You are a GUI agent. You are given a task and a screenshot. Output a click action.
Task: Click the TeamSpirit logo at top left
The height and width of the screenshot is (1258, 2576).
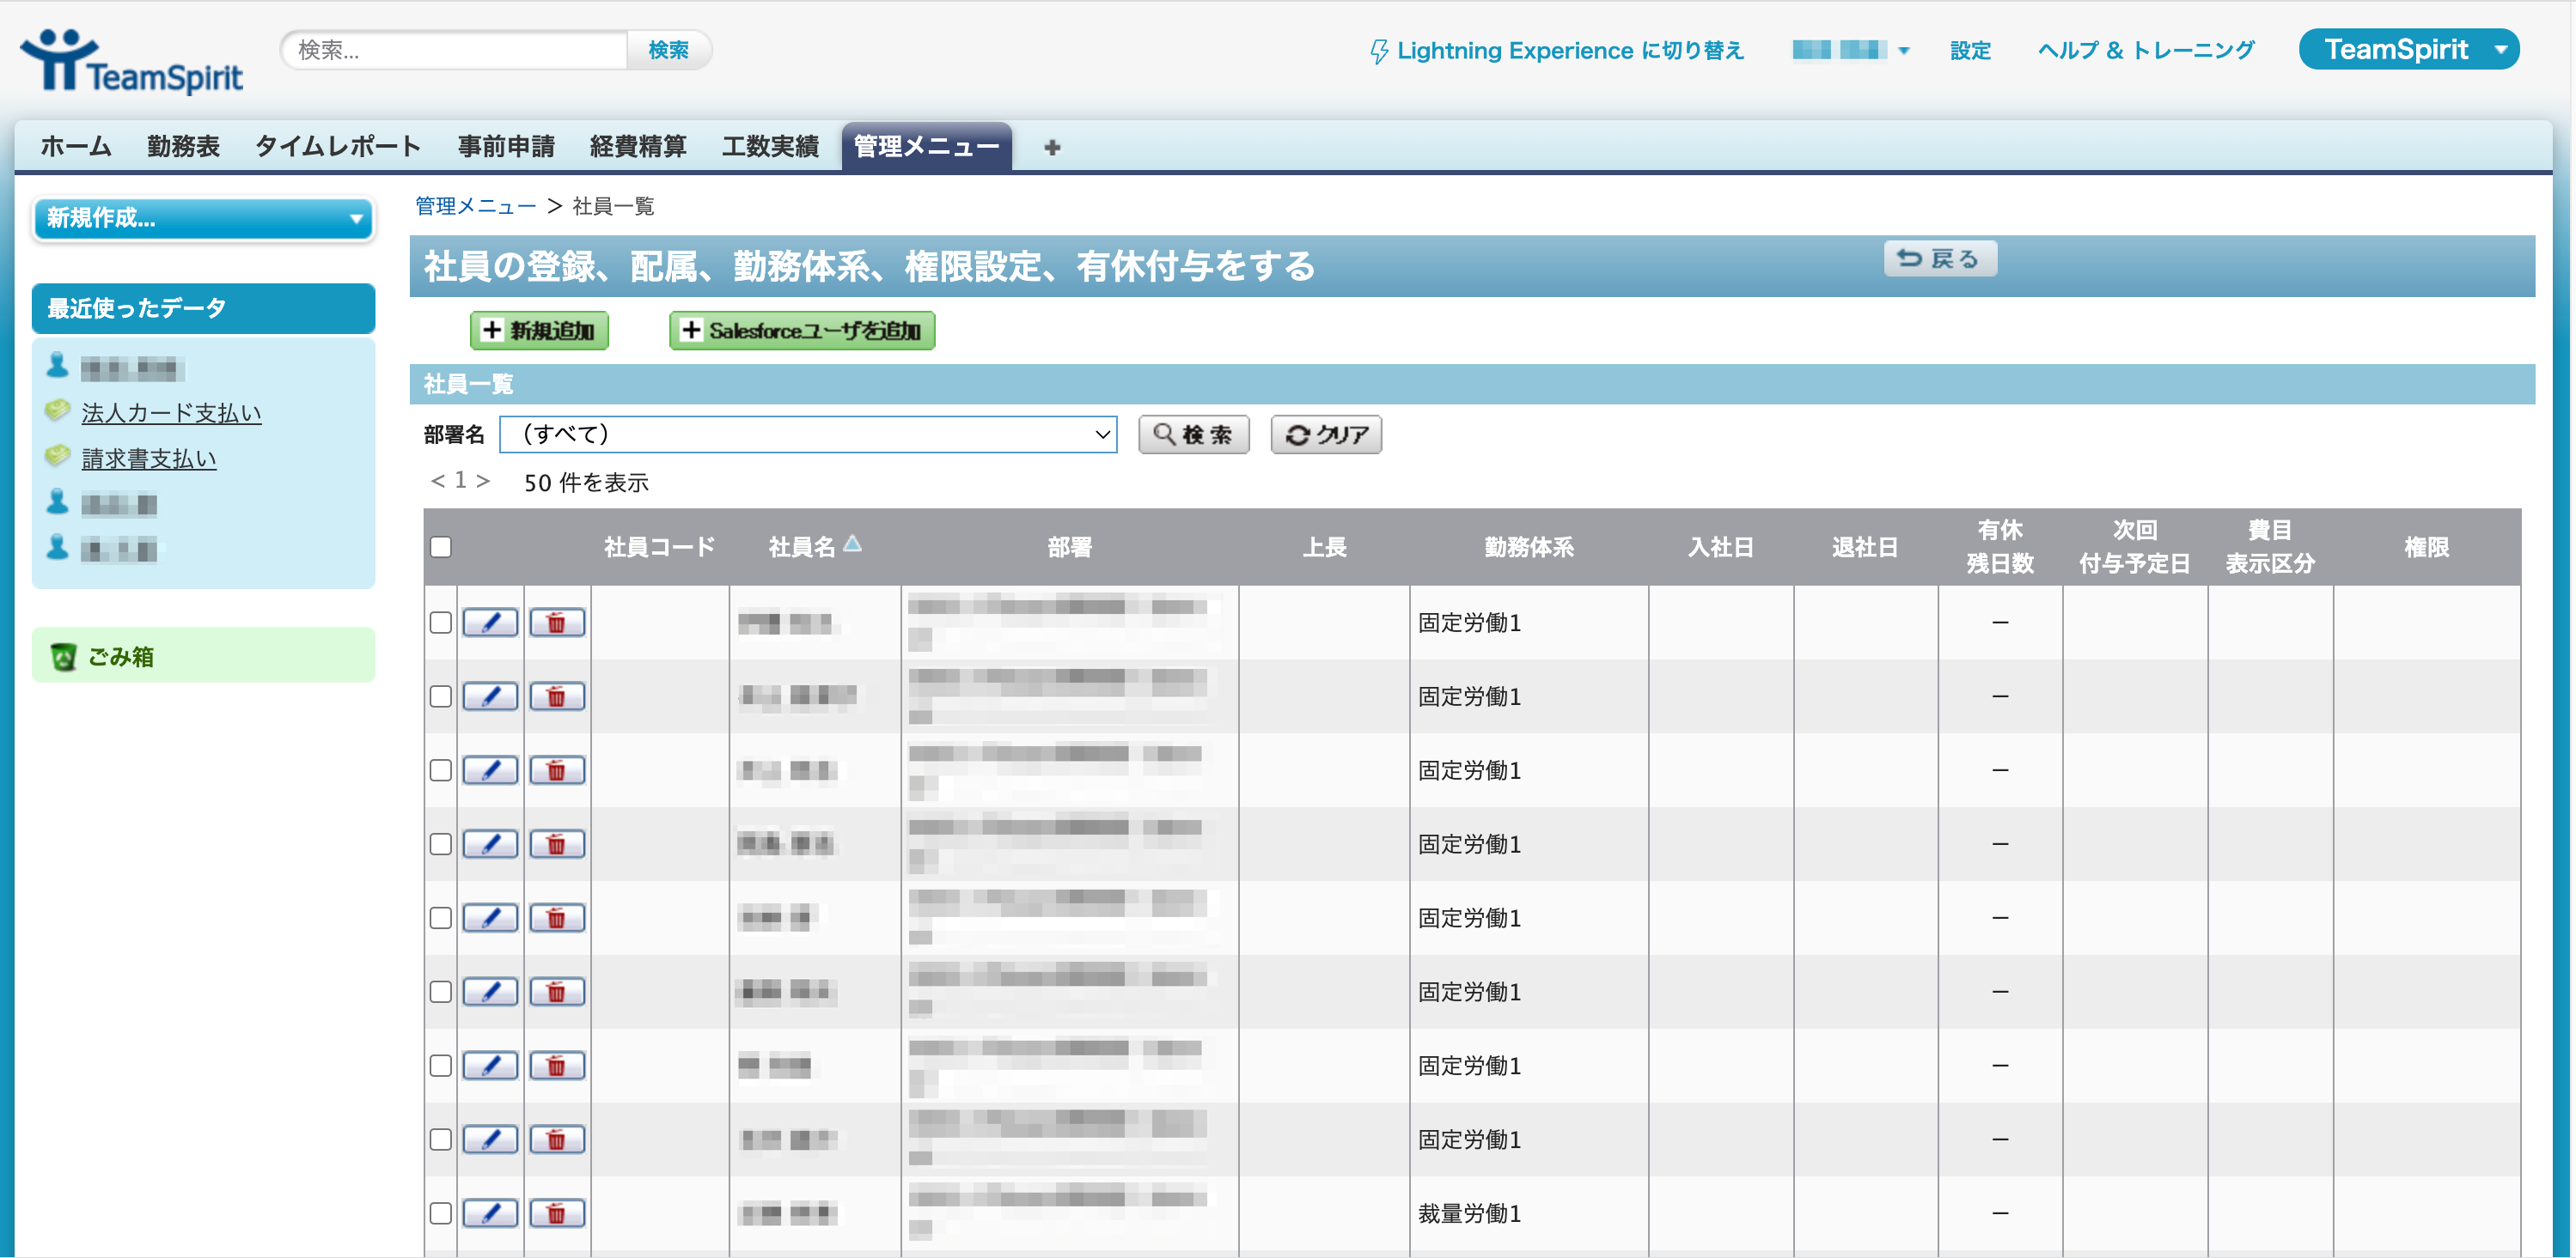coord(131,62)
